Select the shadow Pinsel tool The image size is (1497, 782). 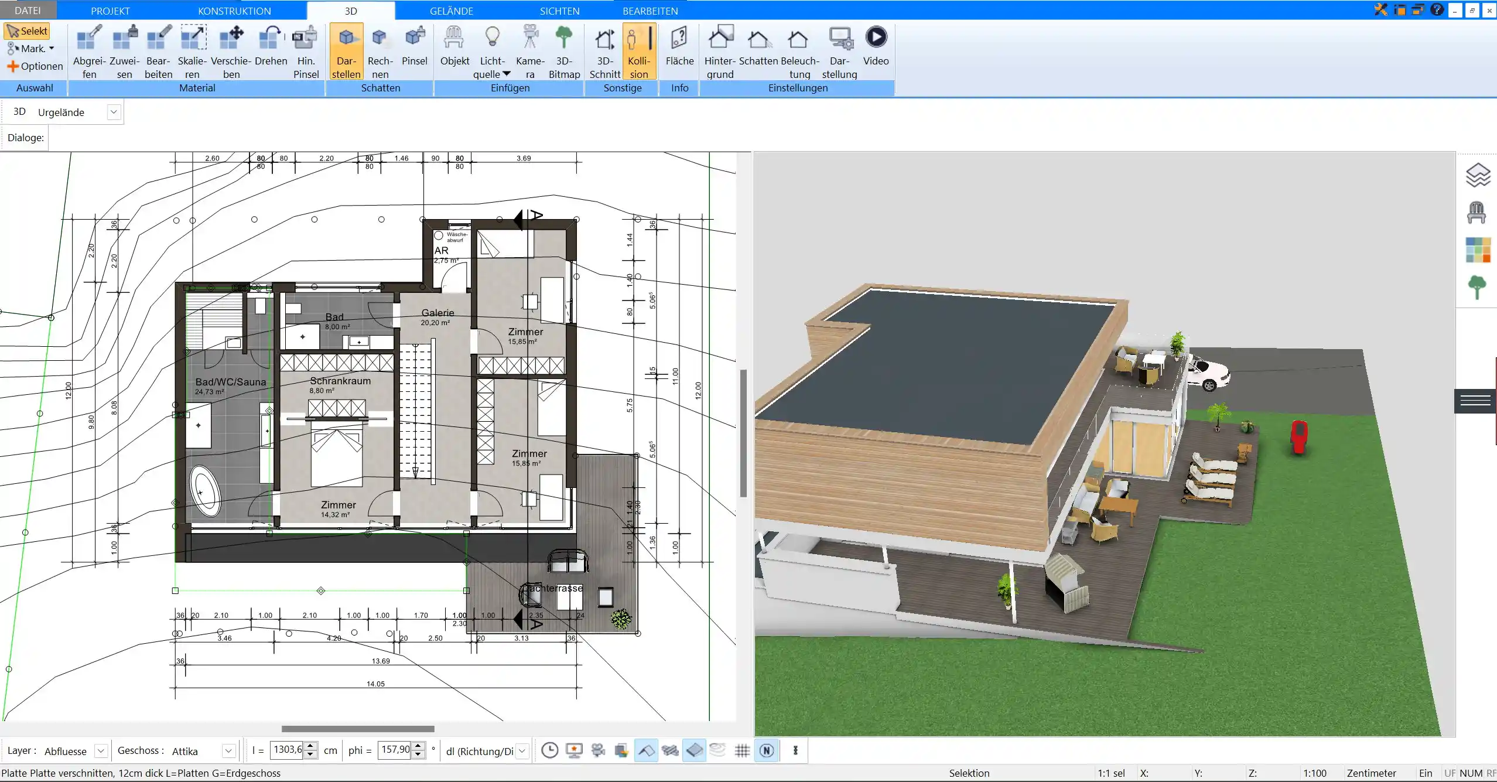(x=415, y=46)
